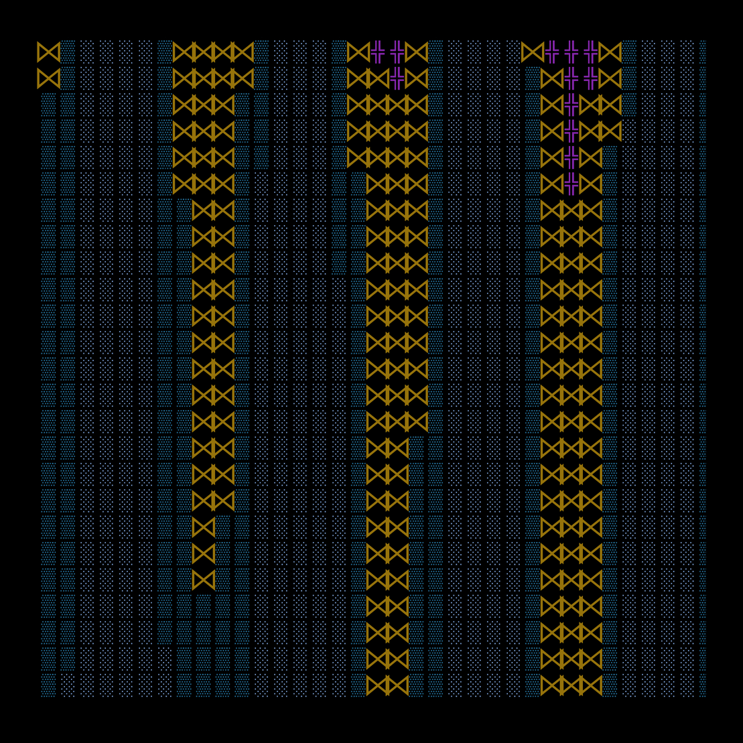Click rightmost bowtie in left gold column's top row

pos(242,52)
